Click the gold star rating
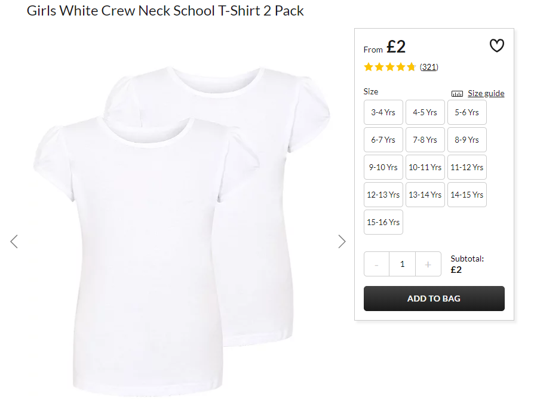 click(x=390, y=67)
